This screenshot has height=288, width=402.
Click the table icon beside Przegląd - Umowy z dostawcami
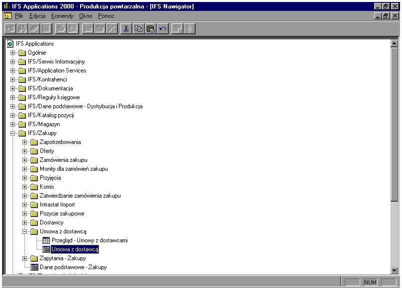click(x=46, y=240)
